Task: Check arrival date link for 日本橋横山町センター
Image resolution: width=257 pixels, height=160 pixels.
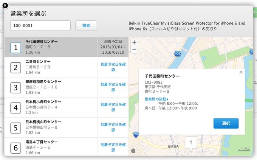Action: pyautogui.click(x=113, y=127)
